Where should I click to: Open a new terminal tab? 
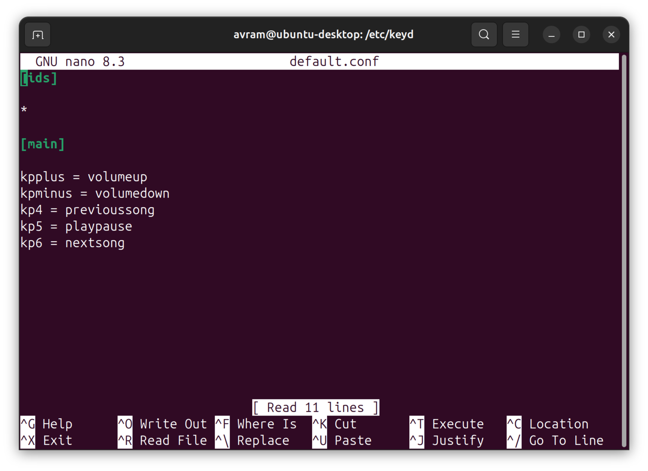click(x=37, y=35)
